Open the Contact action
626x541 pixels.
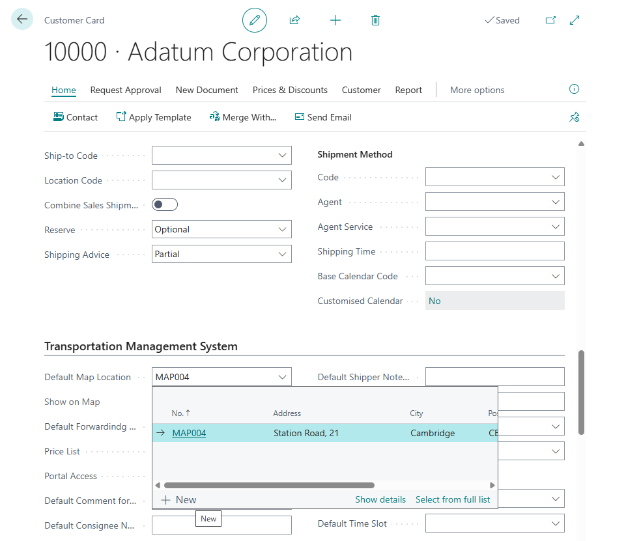(76, 117)
